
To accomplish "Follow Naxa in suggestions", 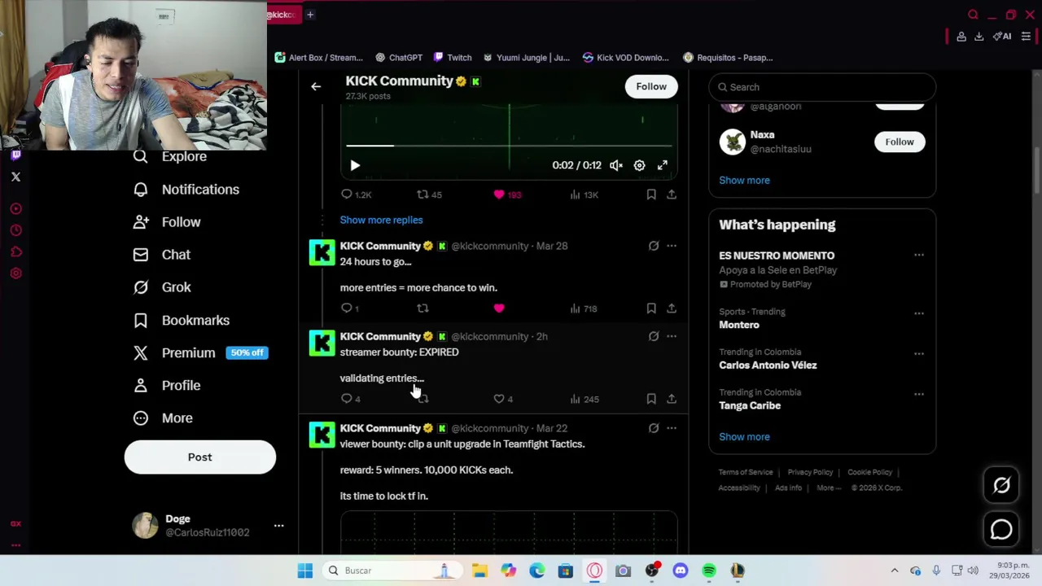I will pos(900,142).
